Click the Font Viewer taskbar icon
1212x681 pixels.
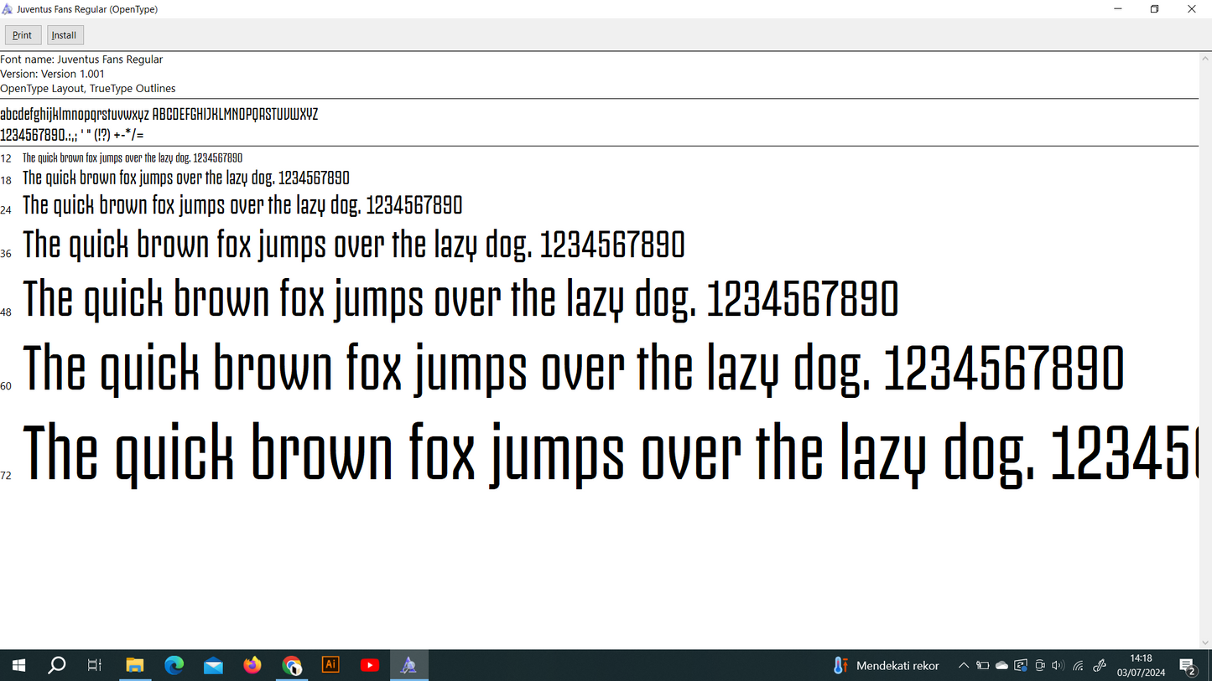[408, 666]
